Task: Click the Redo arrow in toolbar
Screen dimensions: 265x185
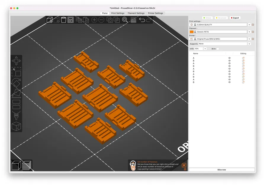Action: click(x=149, y=20)
